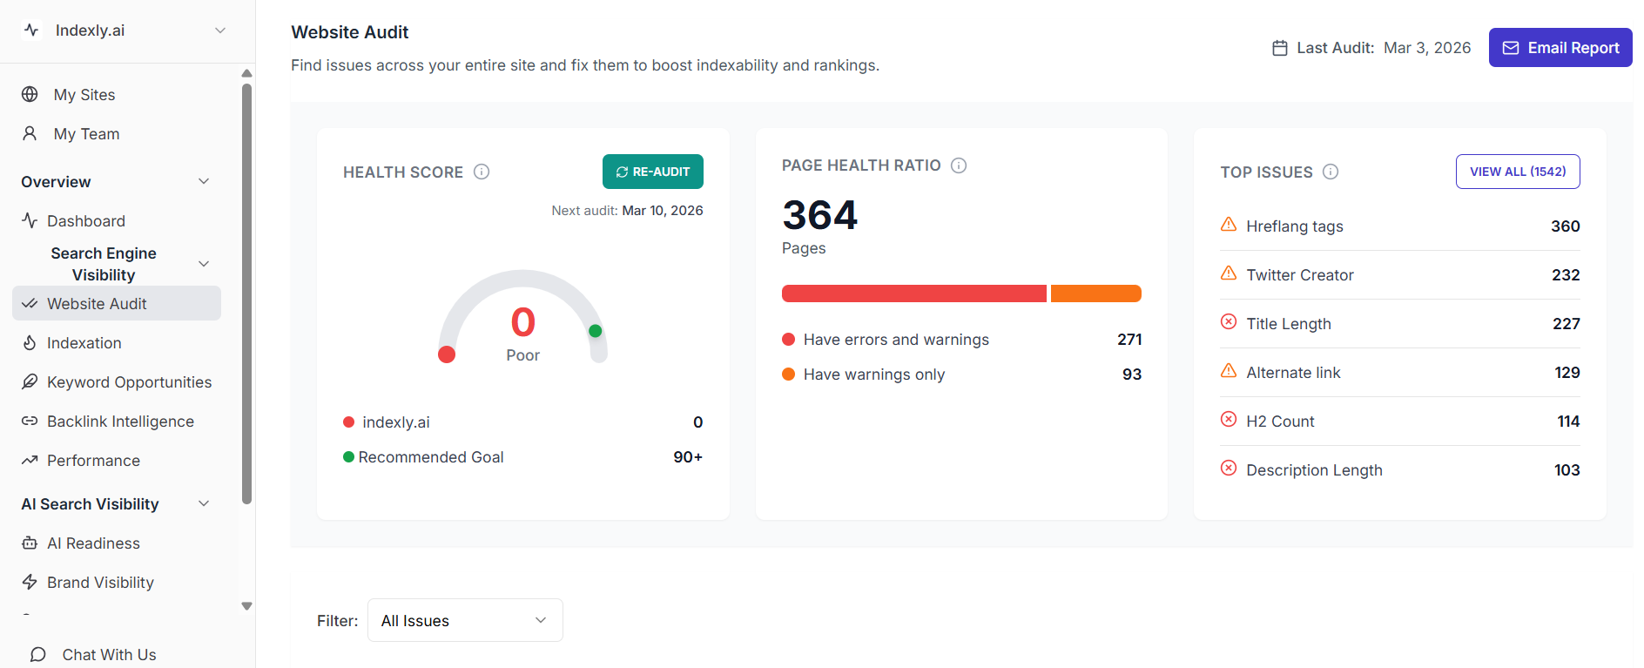The image size is (1644, 668).
Task: Click the sidebar scrollbar down arrow
Action: coord(246,606)
